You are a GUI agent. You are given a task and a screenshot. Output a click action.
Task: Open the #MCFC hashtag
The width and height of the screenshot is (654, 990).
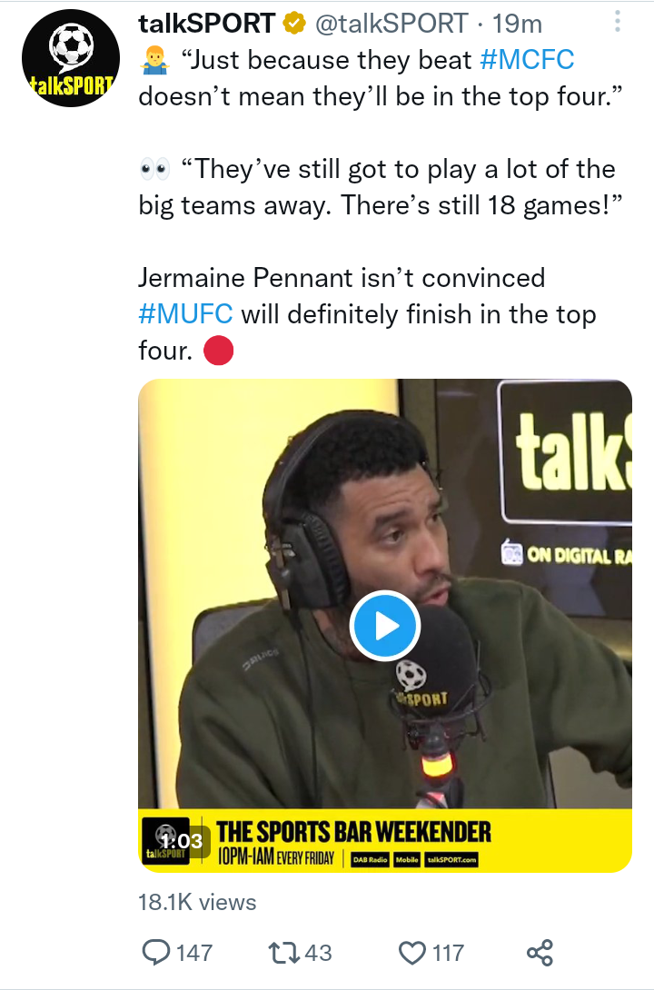(527, 60)
